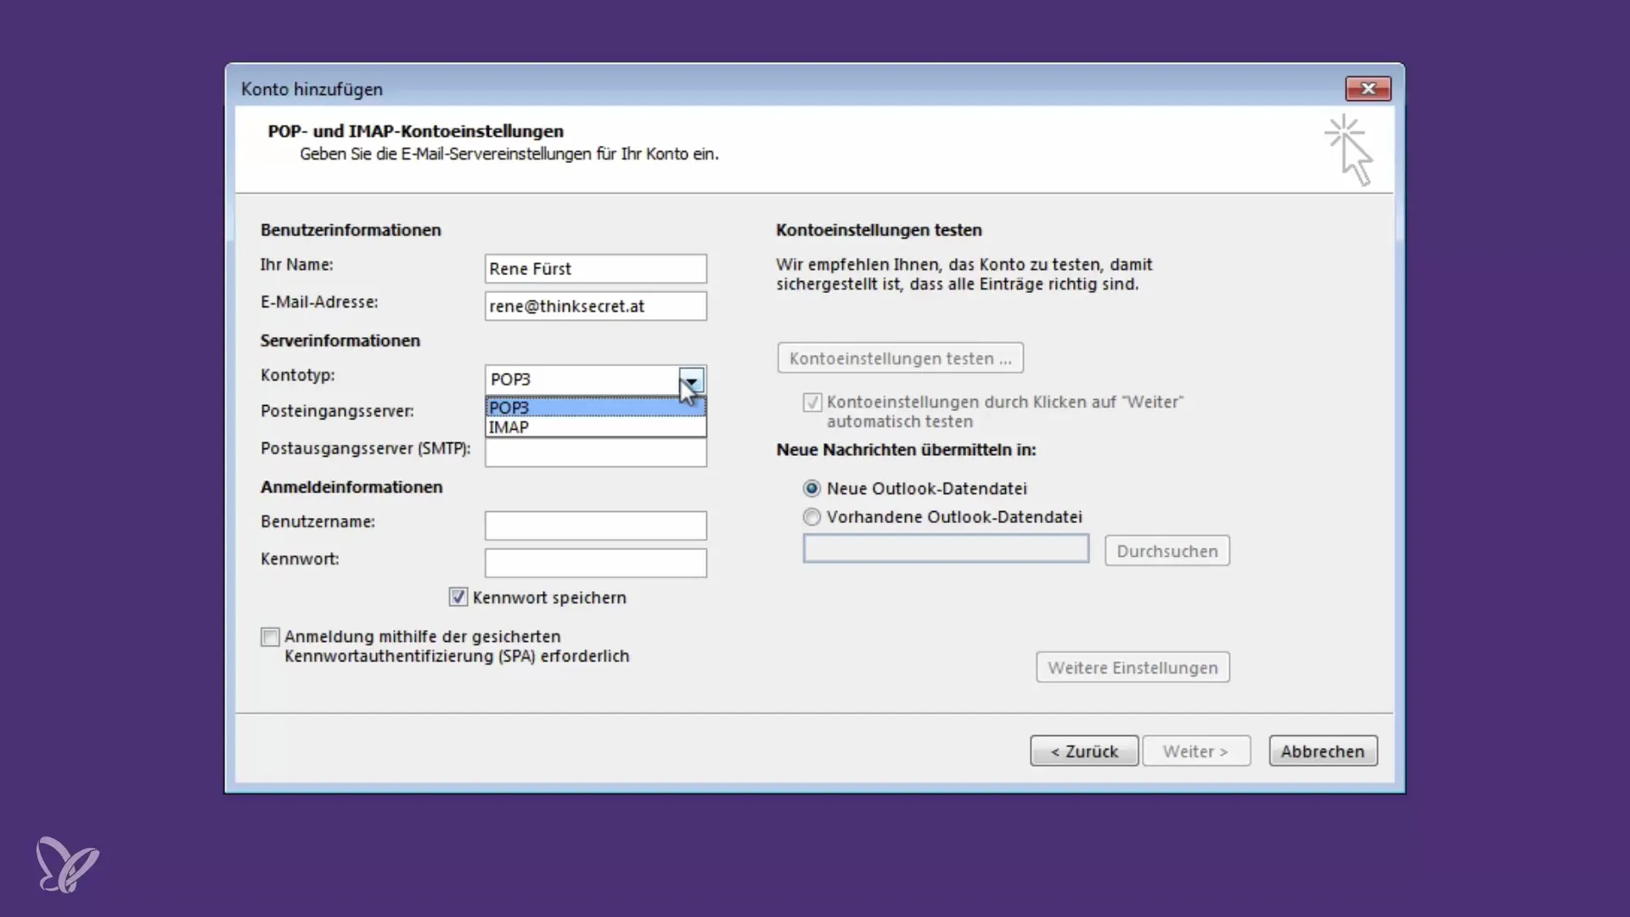The width and height of the screenshot is (1630, 917).
Task: Toggle automatic account test checkbox
Action: pyautogui.click(x=812, y=402)
